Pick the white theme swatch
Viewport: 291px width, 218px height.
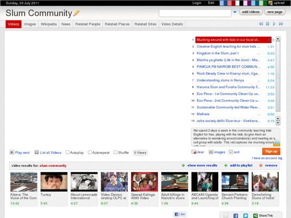pyautogui.click(x=237, y=3)
